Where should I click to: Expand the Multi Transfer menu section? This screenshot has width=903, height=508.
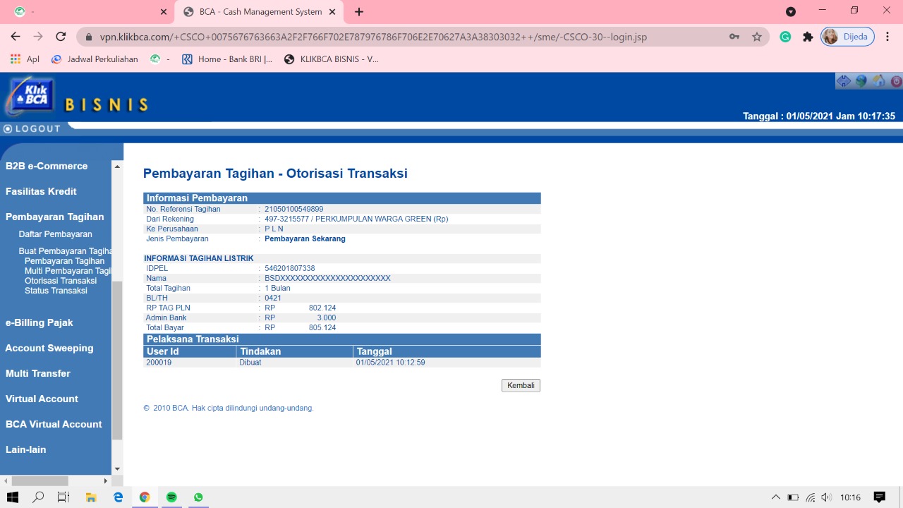38,373
